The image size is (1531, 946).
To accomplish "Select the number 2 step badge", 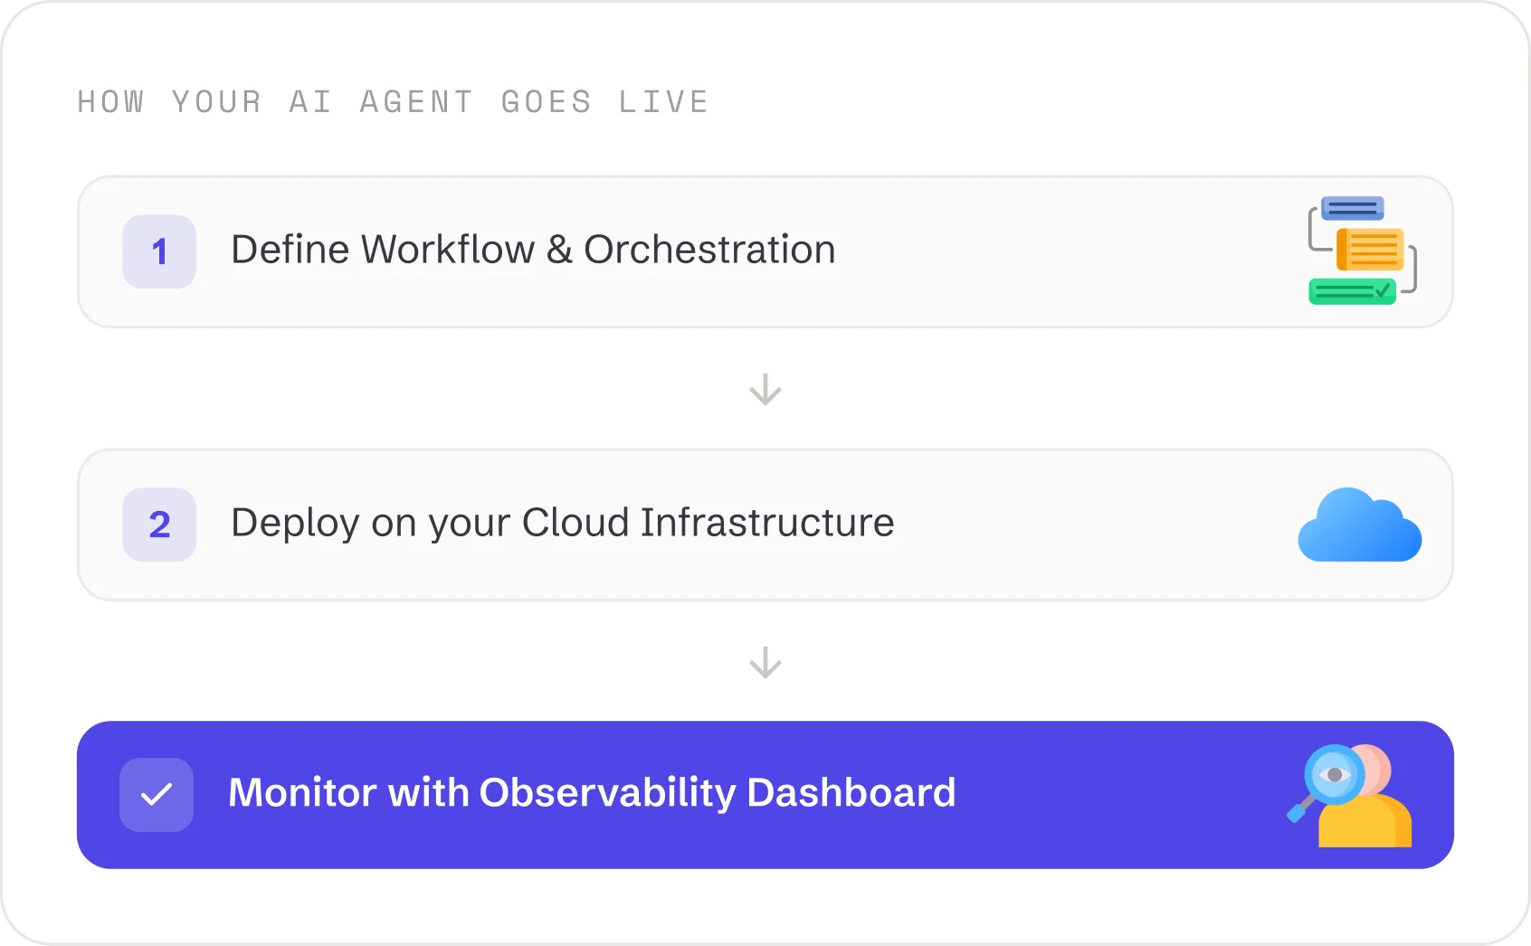I will (x=159, y=525).
